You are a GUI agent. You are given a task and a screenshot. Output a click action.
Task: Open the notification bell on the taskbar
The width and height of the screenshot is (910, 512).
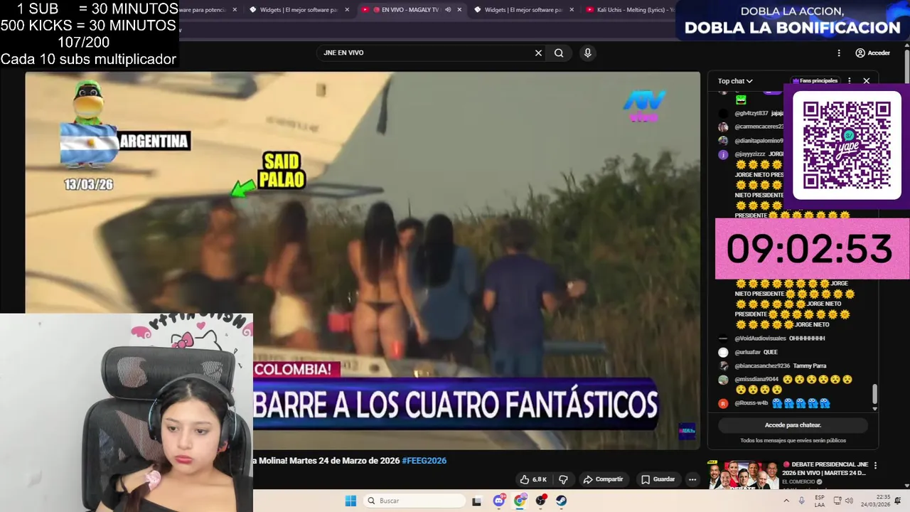[x=898, y=501]
